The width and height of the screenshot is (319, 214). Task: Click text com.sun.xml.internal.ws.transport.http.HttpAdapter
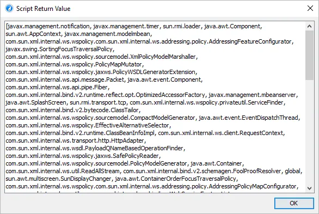(75, 140)
